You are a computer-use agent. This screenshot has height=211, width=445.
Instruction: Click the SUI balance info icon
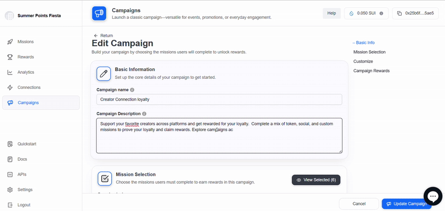pos(381,13)
